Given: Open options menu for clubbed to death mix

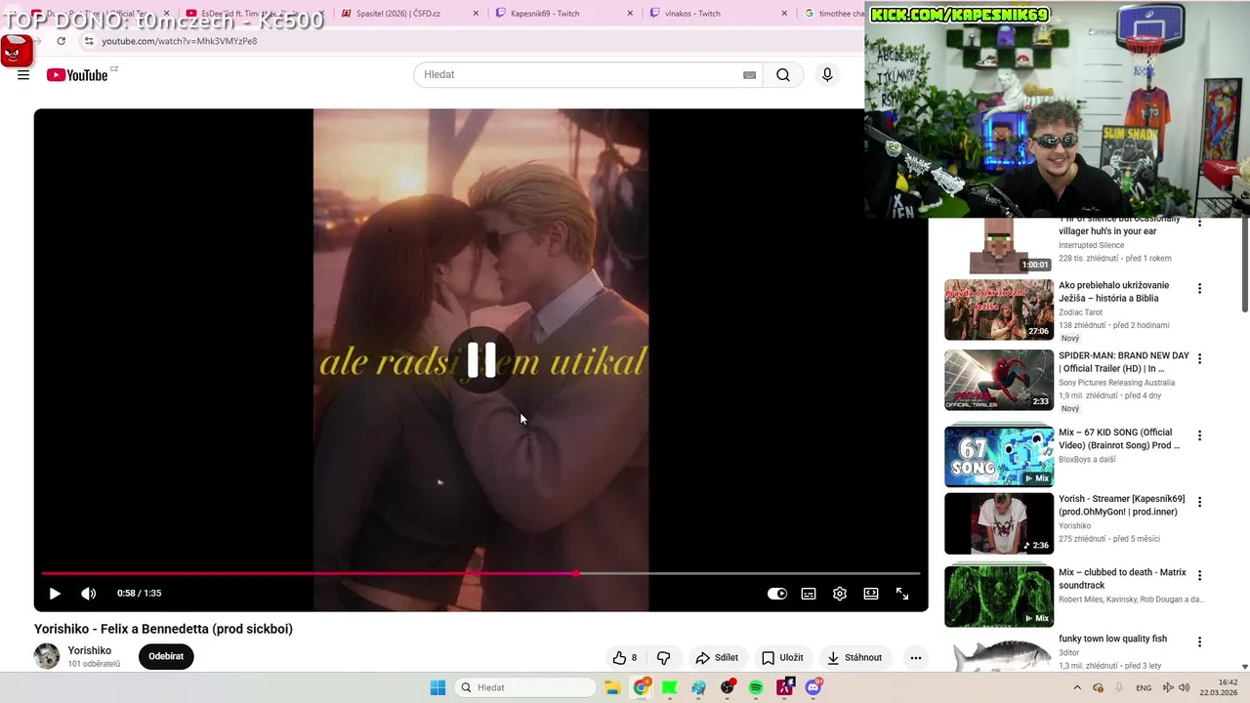Looking at the screenshot, I should tap(1200, 576).
